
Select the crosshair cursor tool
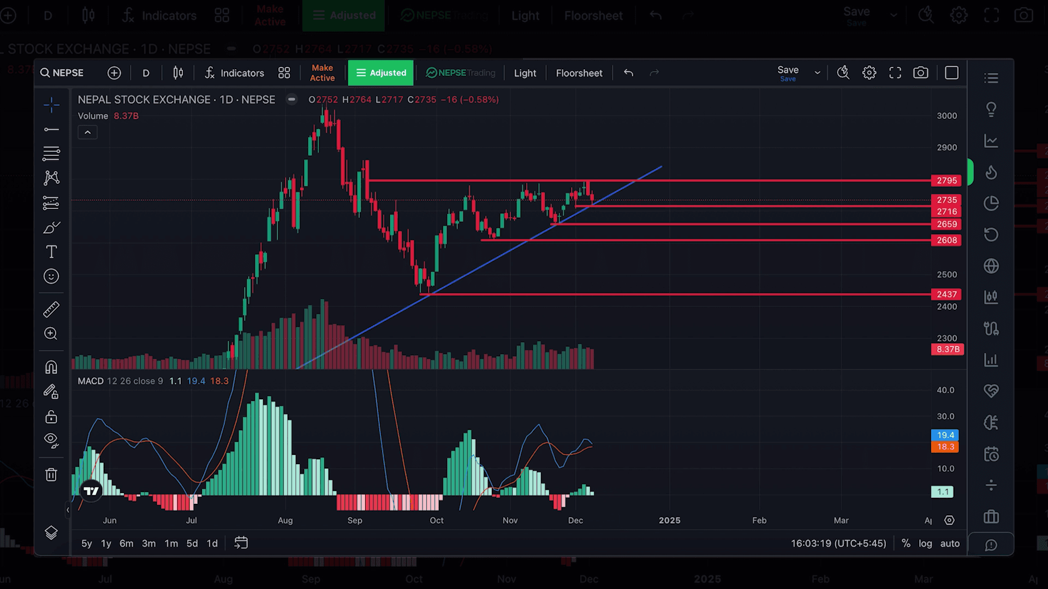click(x=51, y=105)
